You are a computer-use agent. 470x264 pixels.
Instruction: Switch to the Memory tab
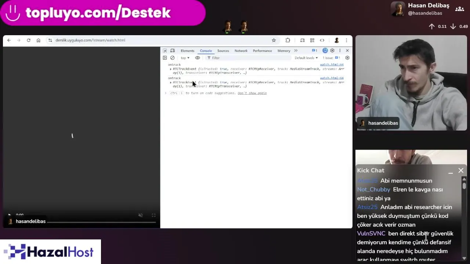[284, 51]
